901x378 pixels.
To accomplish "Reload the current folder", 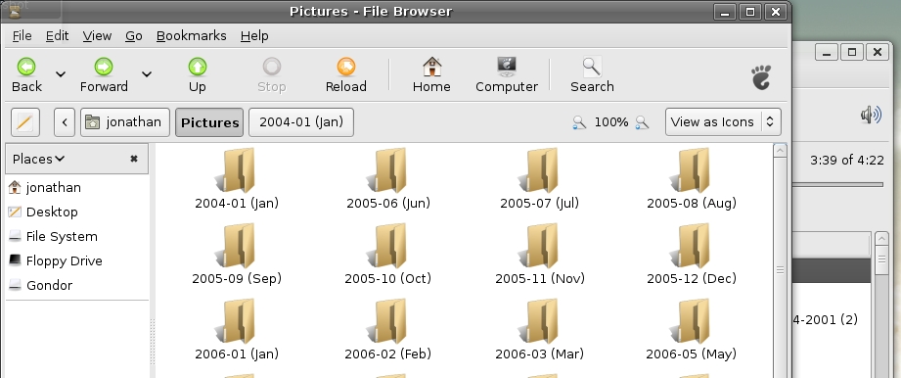I will 346,68.
